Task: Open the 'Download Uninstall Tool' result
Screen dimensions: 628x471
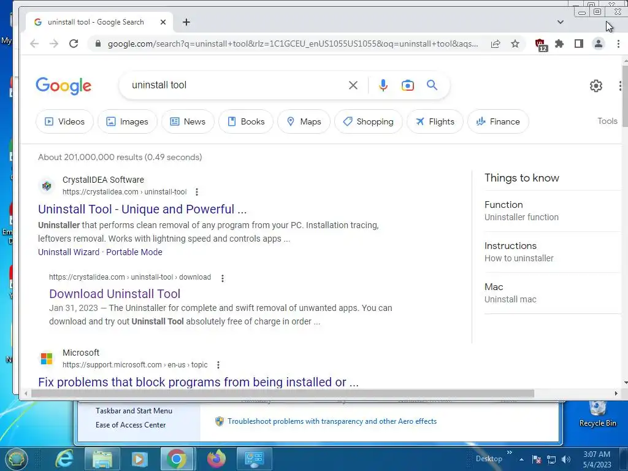Action: pyautogui.click(x=115, y=294)
